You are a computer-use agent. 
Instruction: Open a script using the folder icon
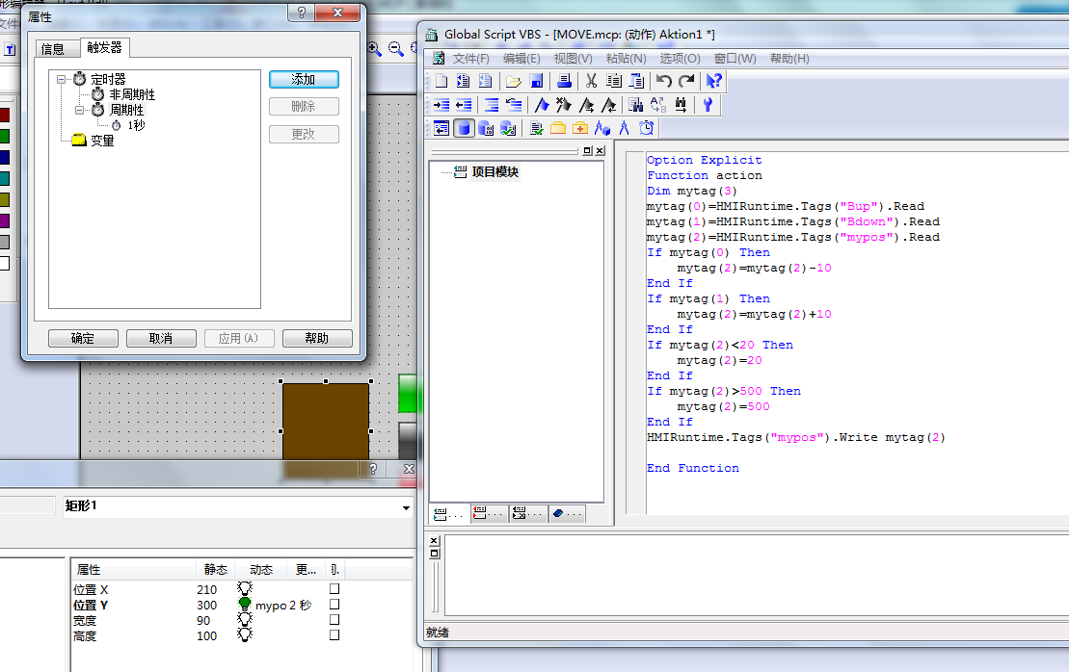coord(514,81)
